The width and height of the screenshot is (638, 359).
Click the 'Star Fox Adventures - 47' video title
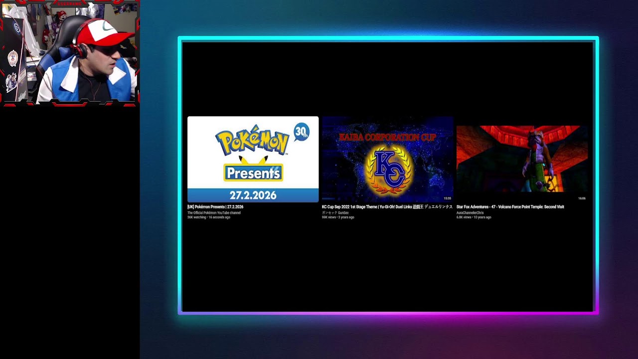coord(510,207)
